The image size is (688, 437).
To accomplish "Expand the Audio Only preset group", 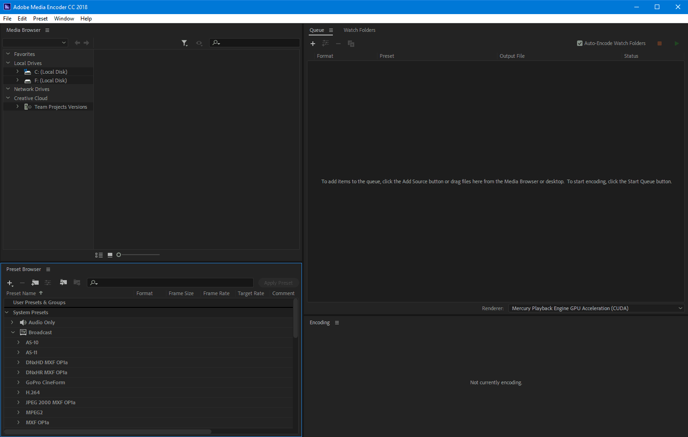I will pos(12,322).
